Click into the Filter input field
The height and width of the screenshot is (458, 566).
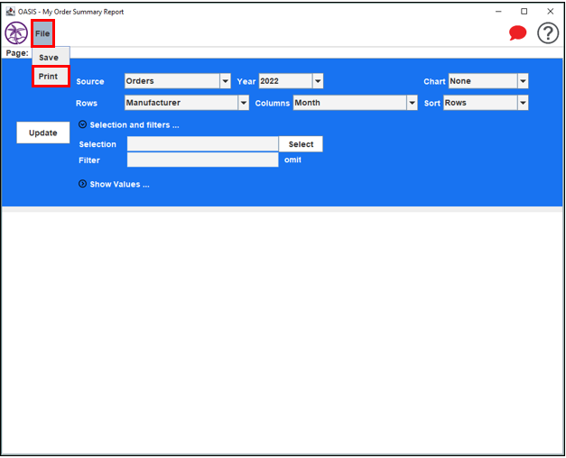[202, 160]
